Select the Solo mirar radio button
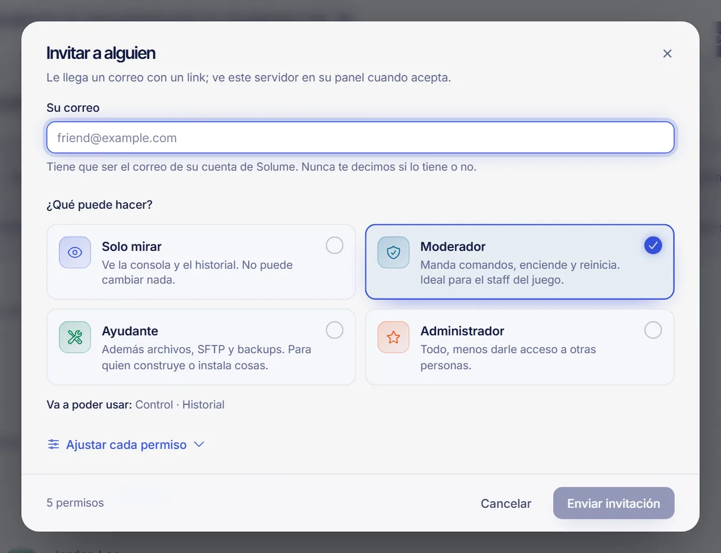 [x=335, y=246]
